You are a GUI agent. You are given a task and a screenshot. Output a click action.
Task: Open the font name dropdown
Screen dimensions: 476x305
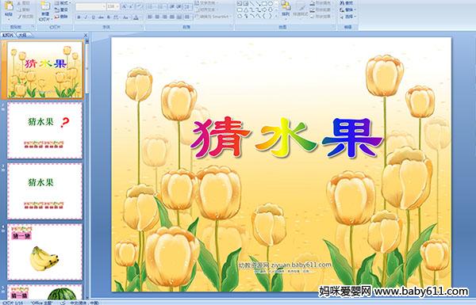[x=104, y=6]
